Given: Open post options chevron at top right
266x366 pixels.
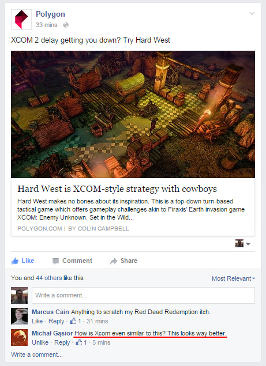Looking at the screenshot, I should 252,13.
